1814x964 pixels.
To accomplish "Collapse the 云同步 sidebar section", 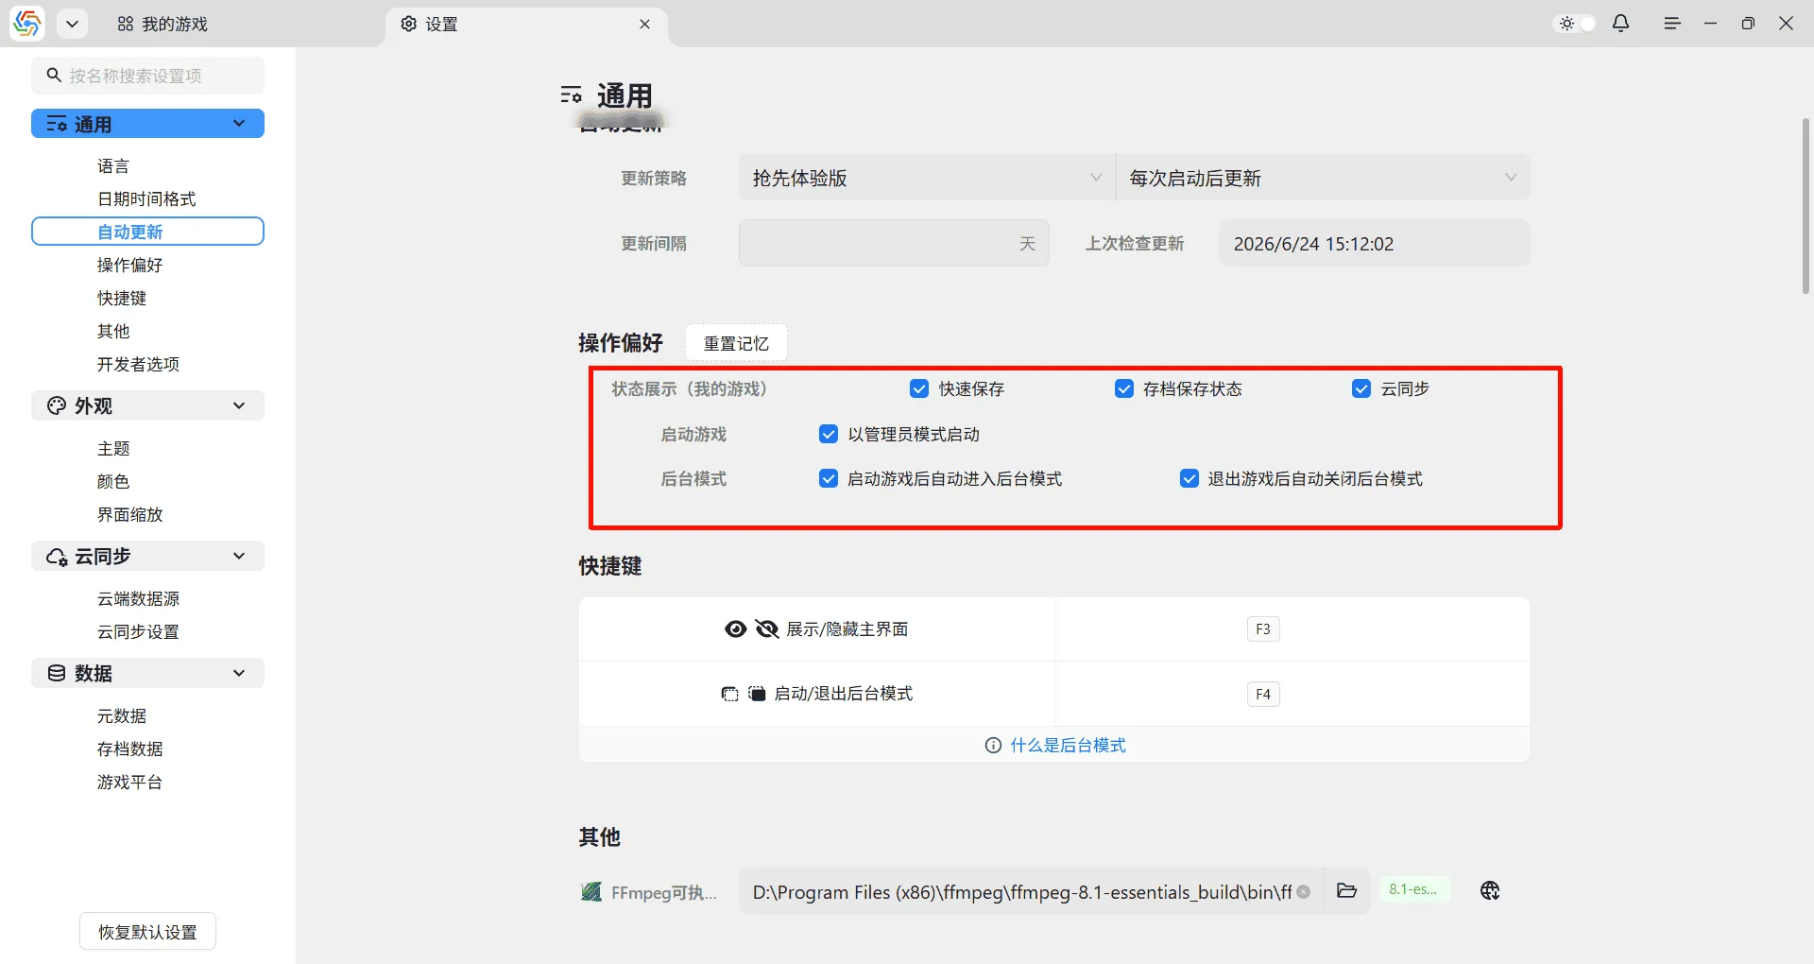I will [148, 556].
